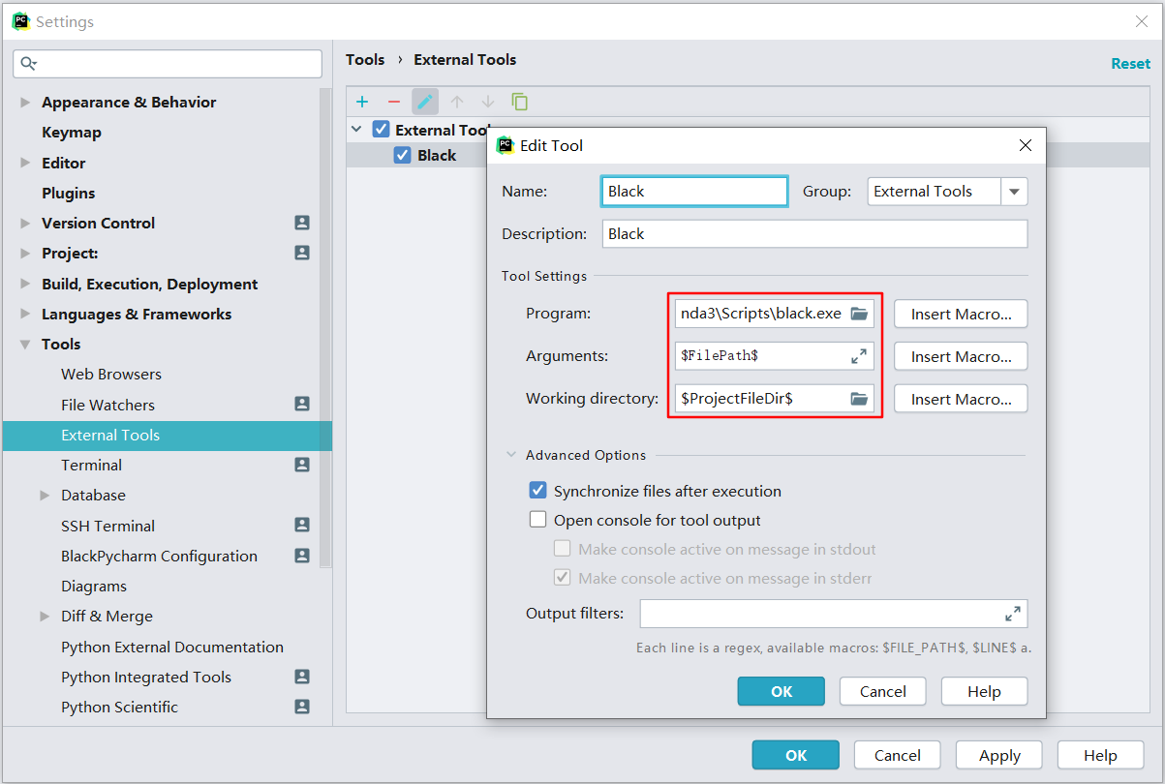The width and height of the screenshot is (1165, 784).
Task: Focus the Settings search box
Action: coord(168,64)
